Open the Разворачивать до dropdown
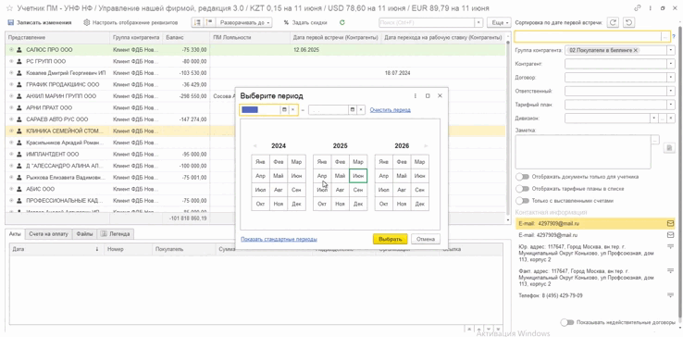683x337 pixels. 244,22
